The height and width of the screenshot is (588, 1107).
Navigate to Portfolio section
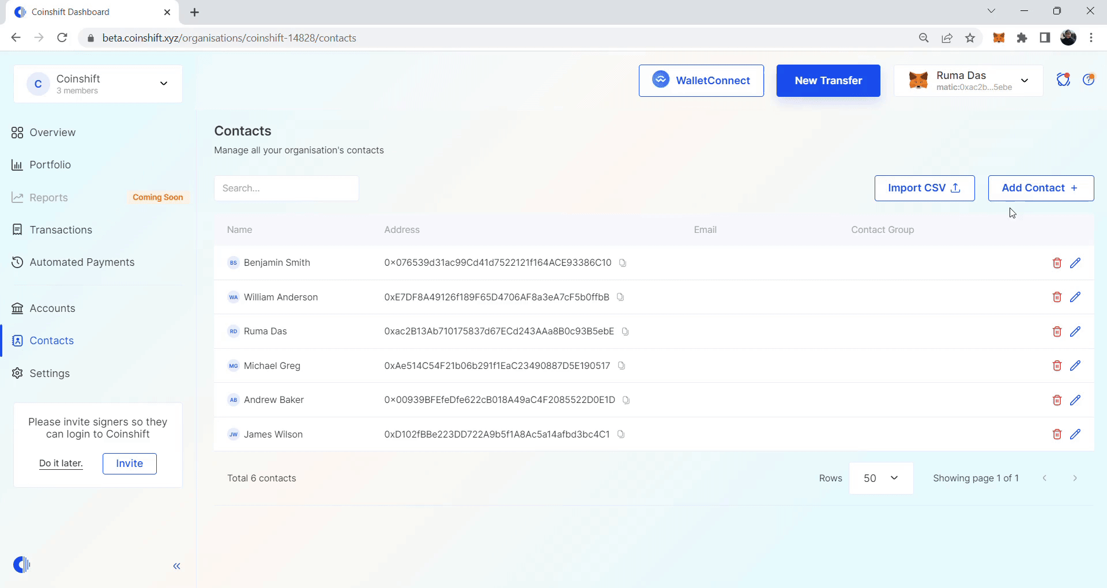(x=50, y=165)
